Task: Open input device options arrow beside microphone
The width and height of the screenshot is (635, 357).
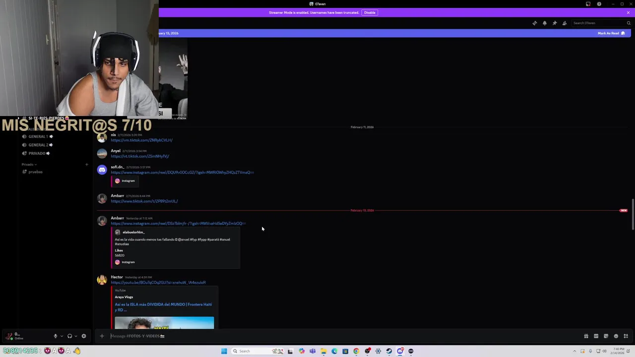Action: [62, 336]
